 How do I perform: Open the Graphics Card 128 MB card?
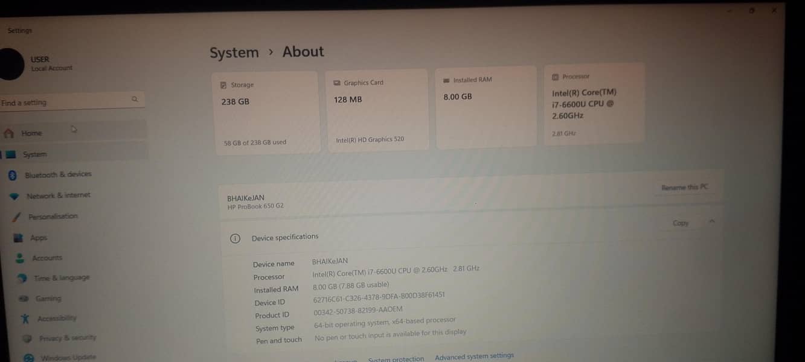click(377, 110)
